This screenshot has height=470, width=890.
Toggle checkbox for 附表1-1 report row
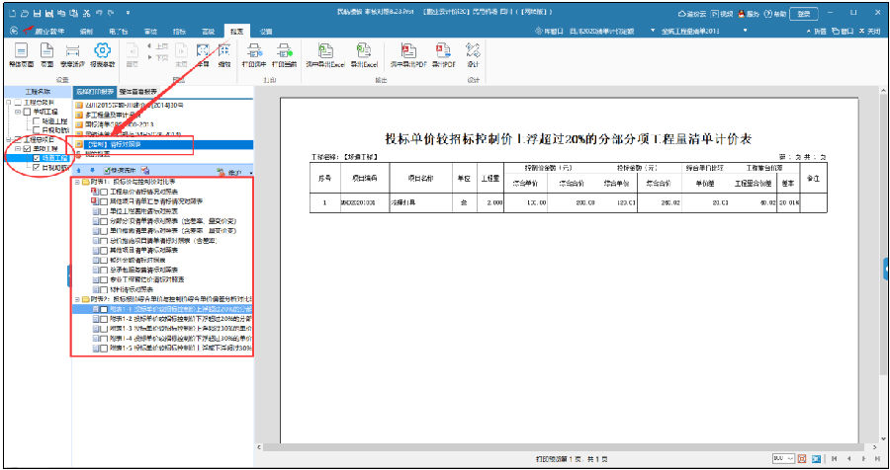point(103,310)
